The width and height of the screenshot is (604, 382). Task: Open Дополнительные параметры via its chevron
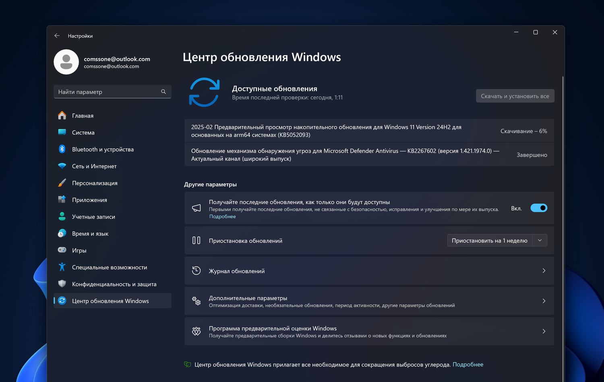544,301
